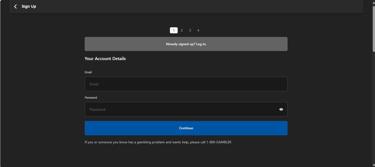Click the scrollbar down arrow

[x=373, y=165]
